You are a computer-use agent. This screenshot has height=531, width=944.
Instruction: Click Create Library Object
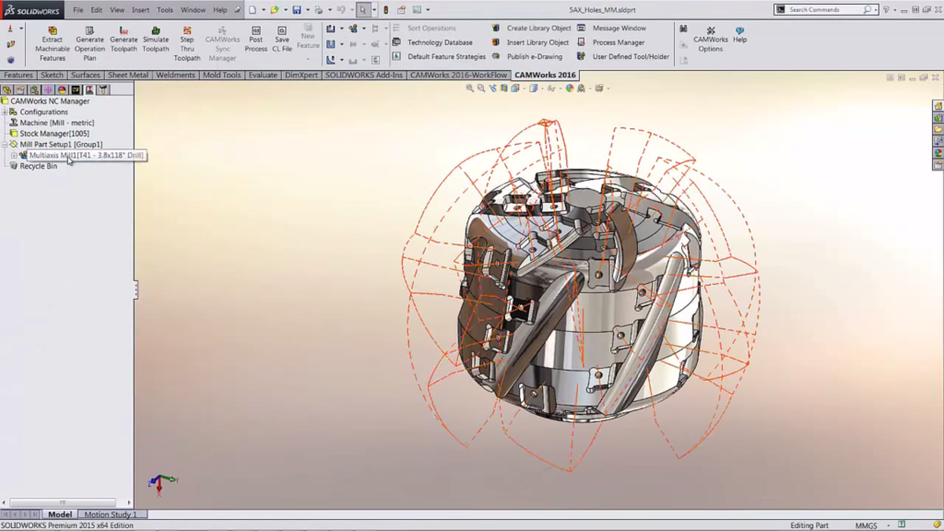tap(532, 29)
